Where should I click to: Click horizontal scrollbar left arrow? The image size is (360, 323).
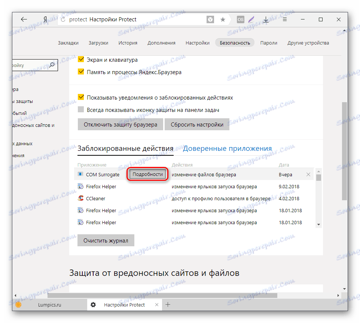[x=15, y=295]
